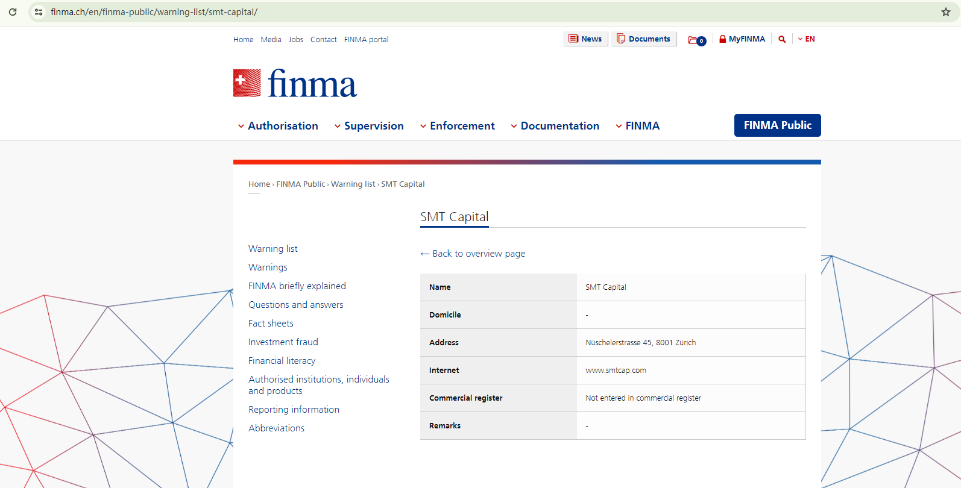Open Authorised institutions, individuals and products

[319, 385]
